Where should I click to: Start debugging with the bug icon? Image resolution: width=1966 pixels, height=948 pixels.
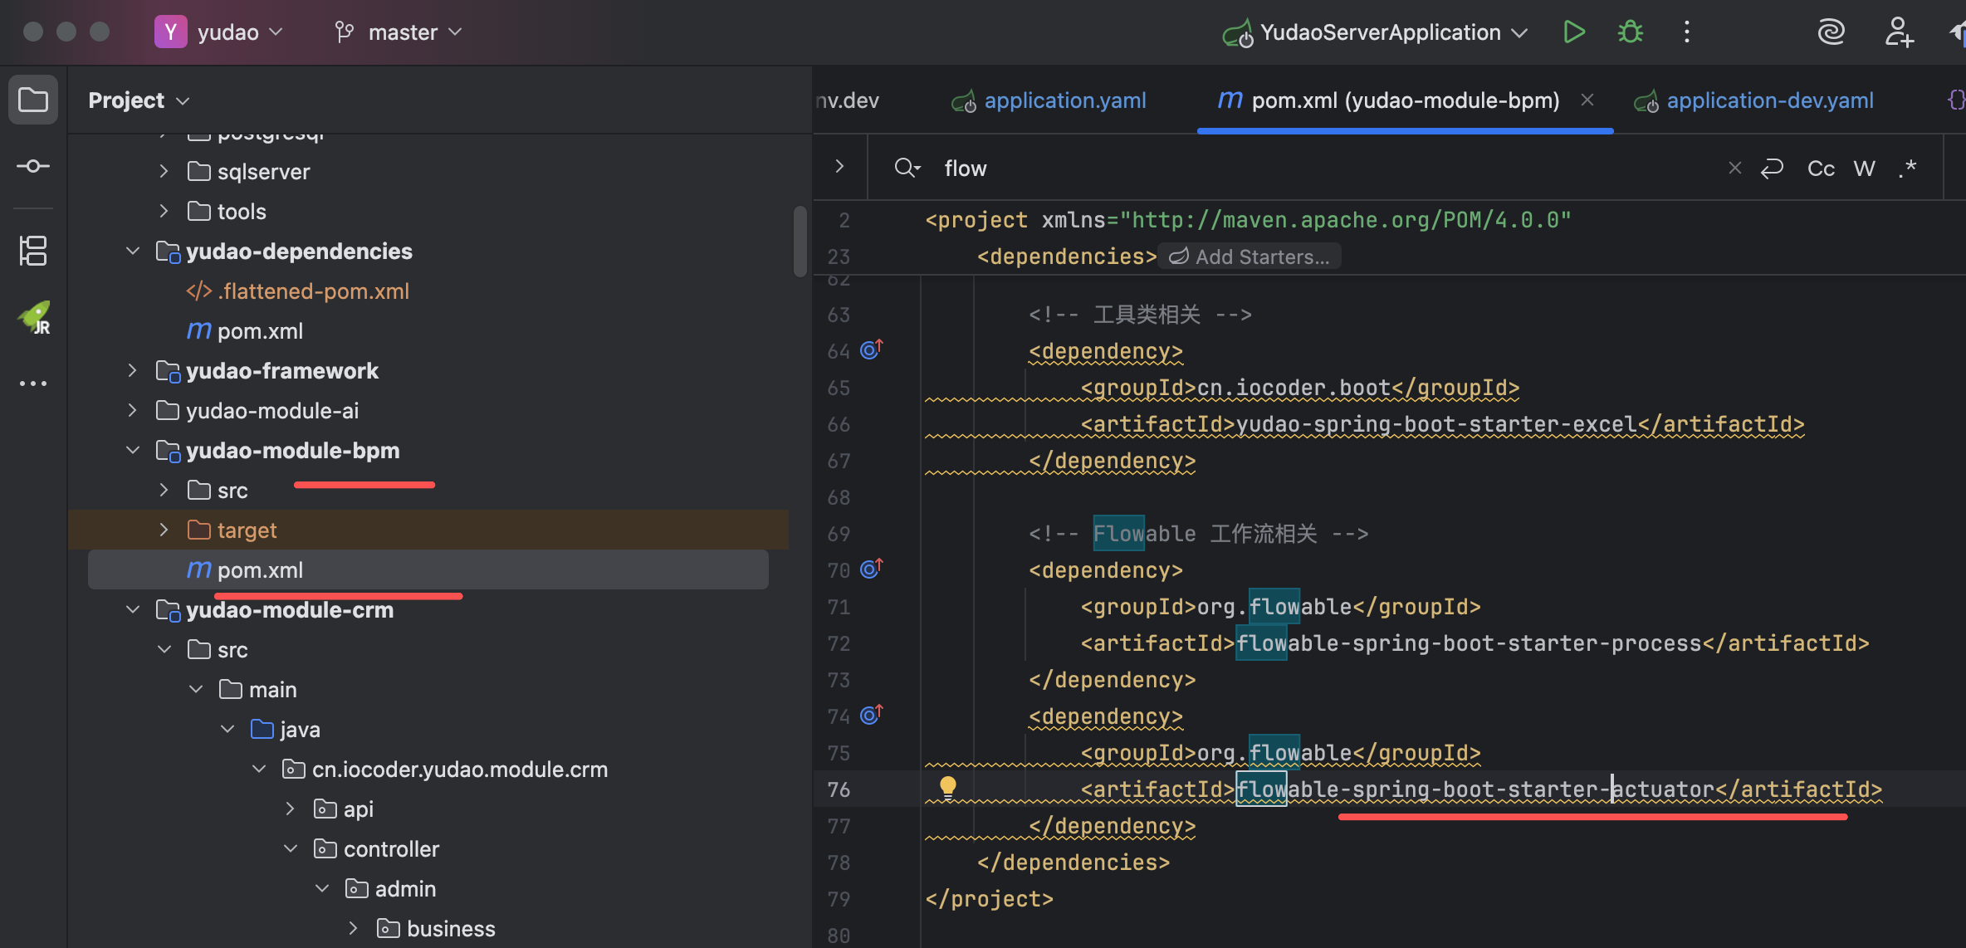(1631, 32)
